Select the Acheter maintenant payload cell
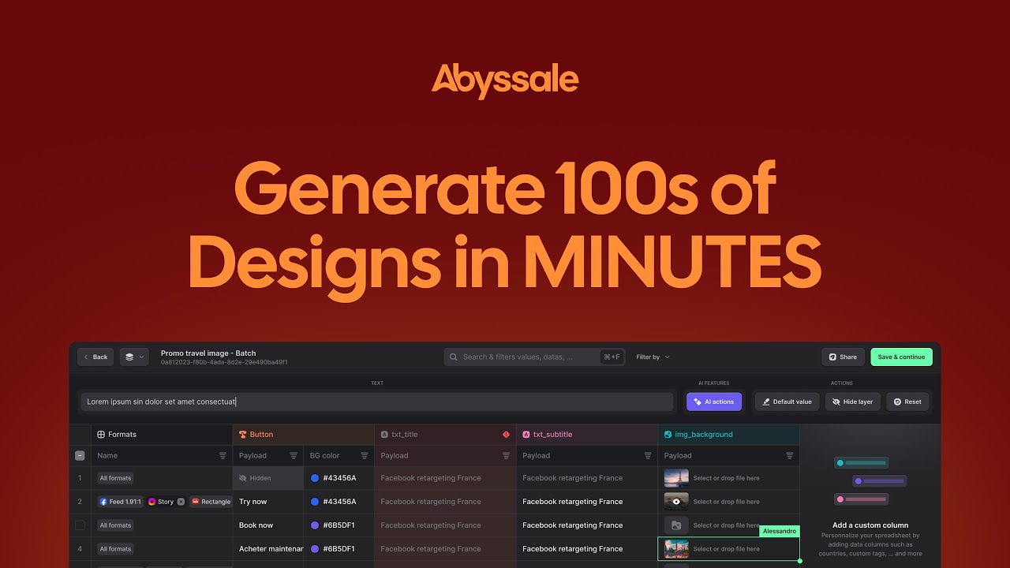1010x568 pixels. click(x=268, y=549)
